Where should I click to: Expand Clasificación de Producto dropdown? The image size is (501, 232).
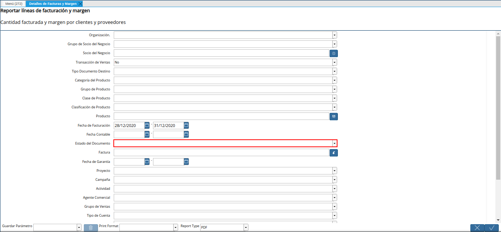[x=334, y=107]
